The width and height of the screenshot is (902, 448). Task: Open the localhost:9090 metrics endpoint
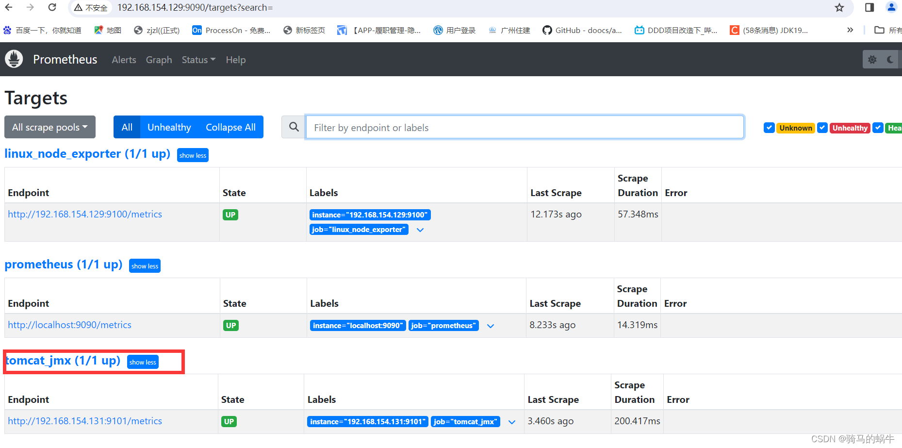point(69,325)
